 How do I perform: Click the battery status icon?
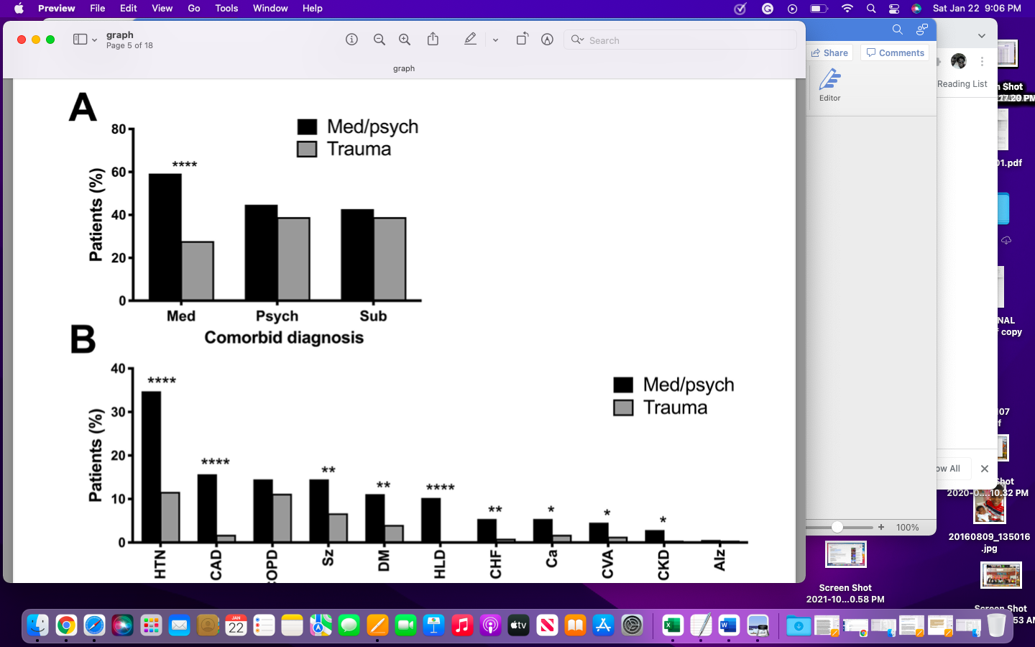coord(819,9)
